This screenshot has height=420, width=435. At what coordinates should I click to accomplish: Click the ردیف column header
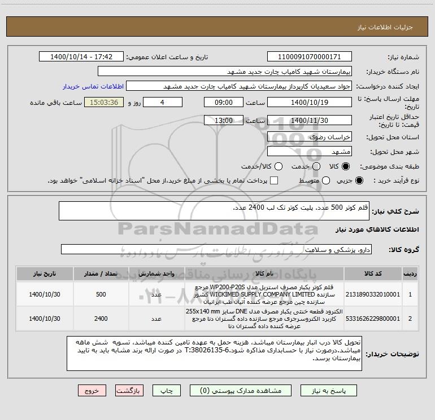410,273
